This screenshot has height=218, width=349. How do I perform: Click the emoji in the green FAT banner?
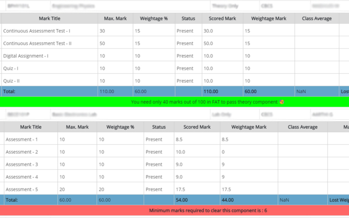click(x=282, y=102)
